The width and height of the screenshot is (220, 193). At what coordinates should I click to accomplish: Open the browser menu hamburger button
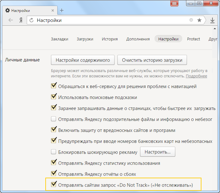click(x=174, y=3)
